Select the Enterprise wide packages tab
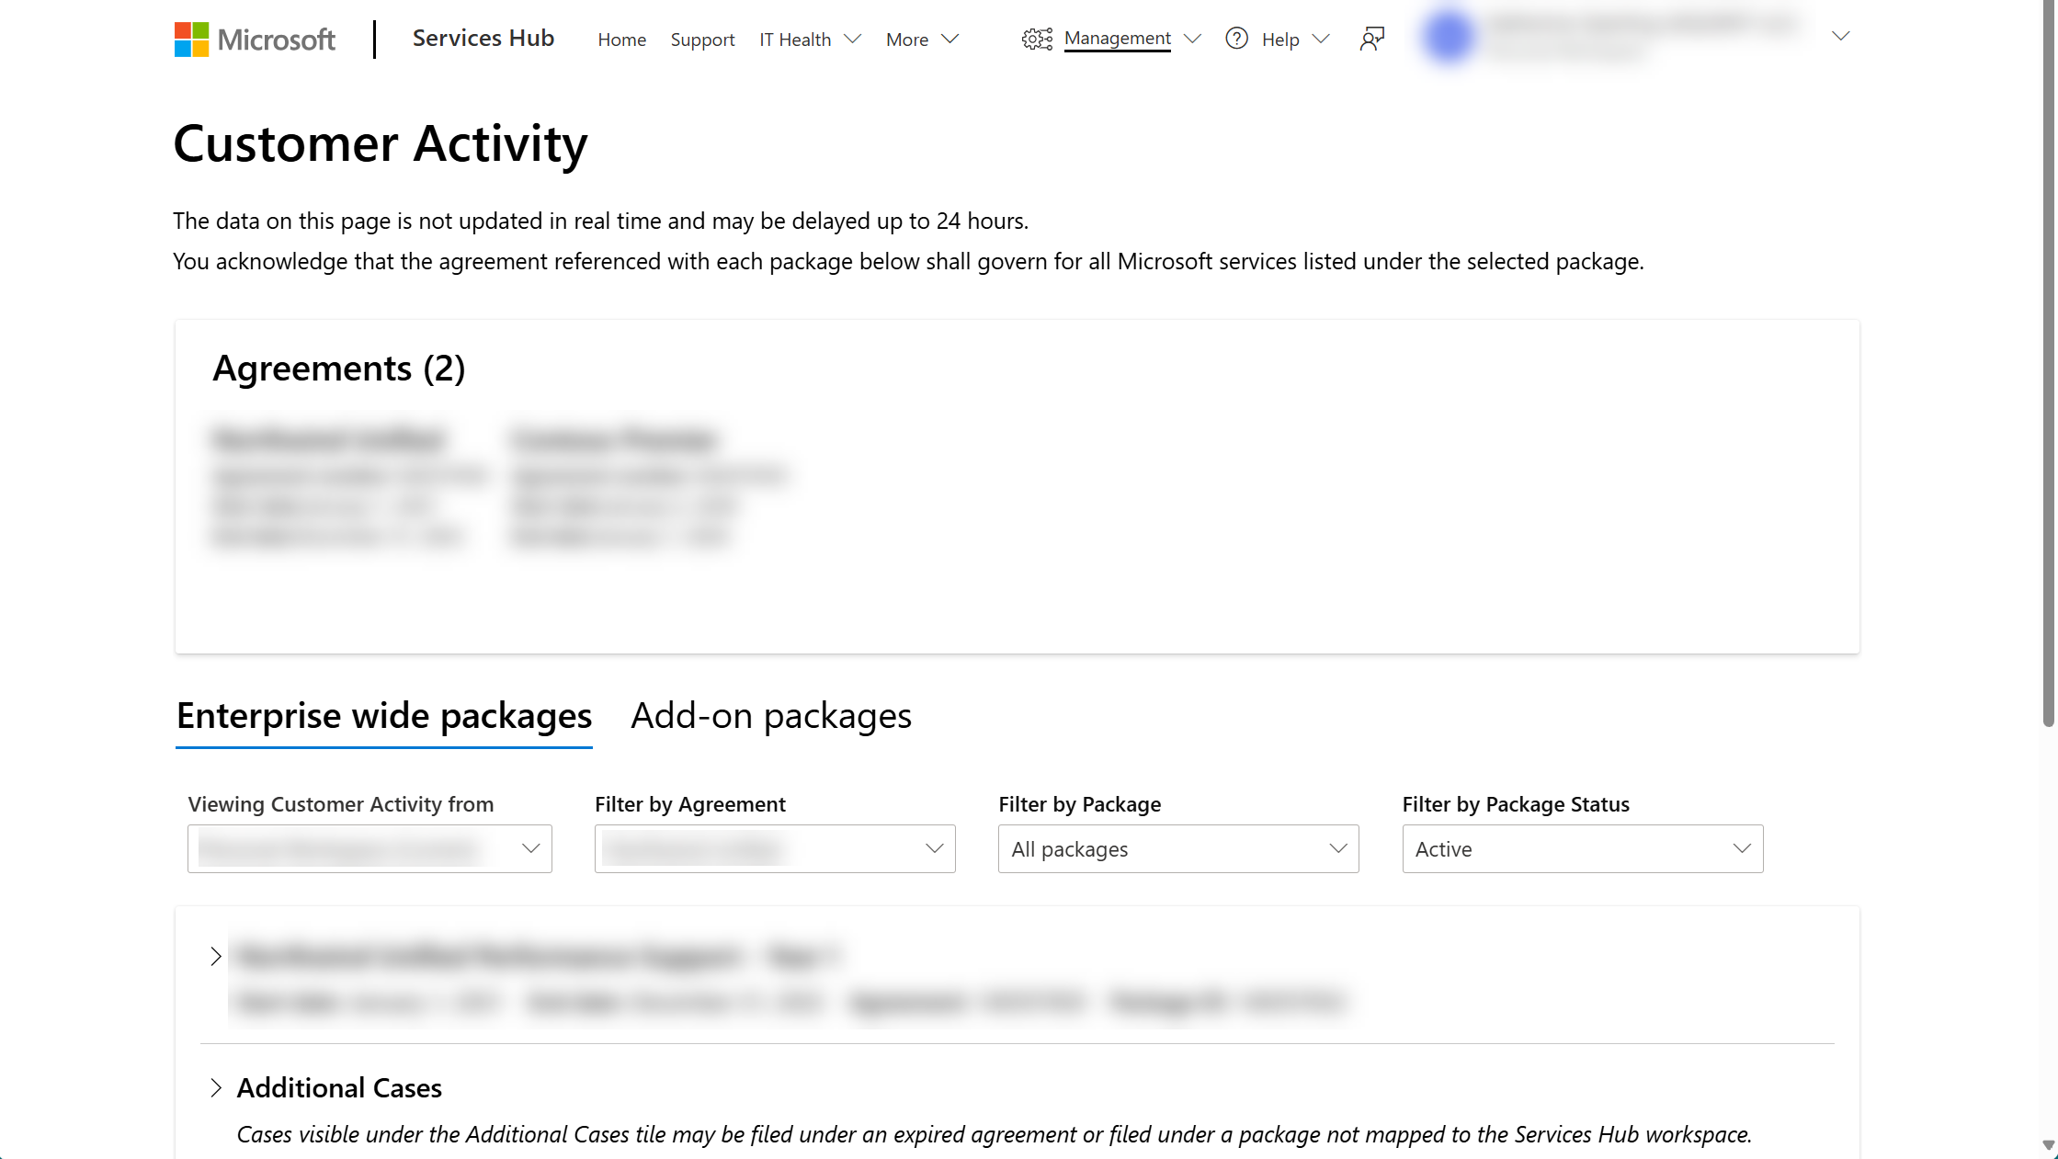Viewport: 2058px width, 1159px height. [383, 714]
